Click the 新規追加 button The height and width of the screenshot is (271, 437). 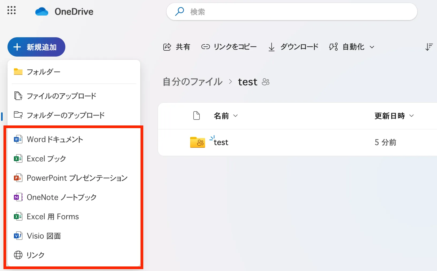(x=36, y=47)
